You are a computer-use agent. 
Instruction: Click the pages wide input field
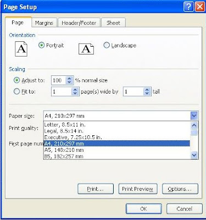(62, 91)
